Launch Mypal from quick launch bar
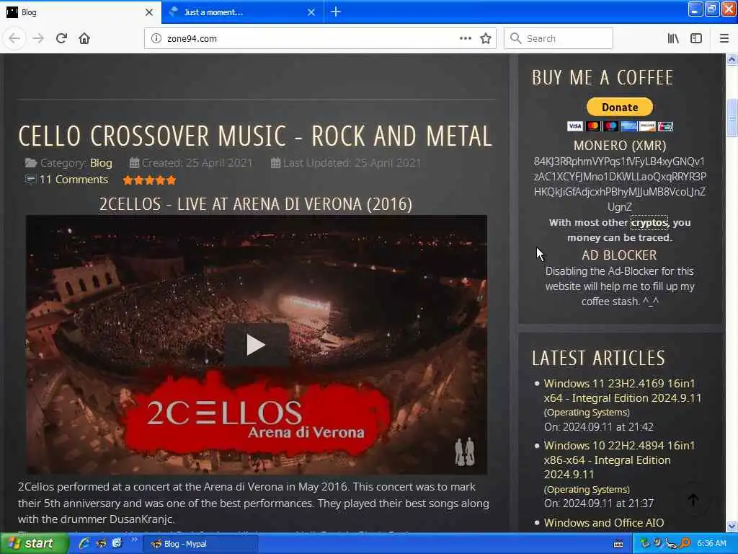The height and width of the screenshot is (554, 738). 101,543
